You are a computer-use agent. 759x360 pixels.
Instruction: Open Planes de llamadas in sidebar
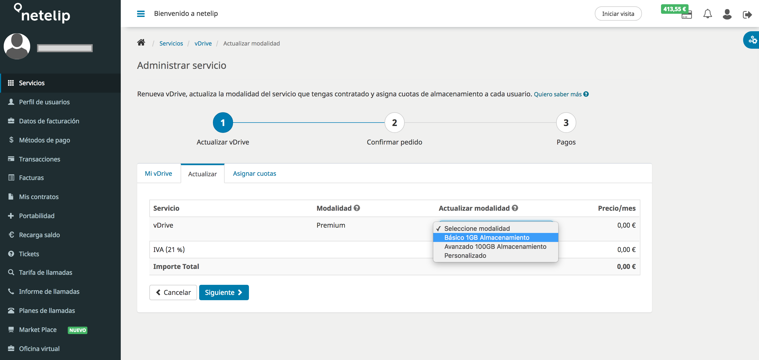coord(60,310)
